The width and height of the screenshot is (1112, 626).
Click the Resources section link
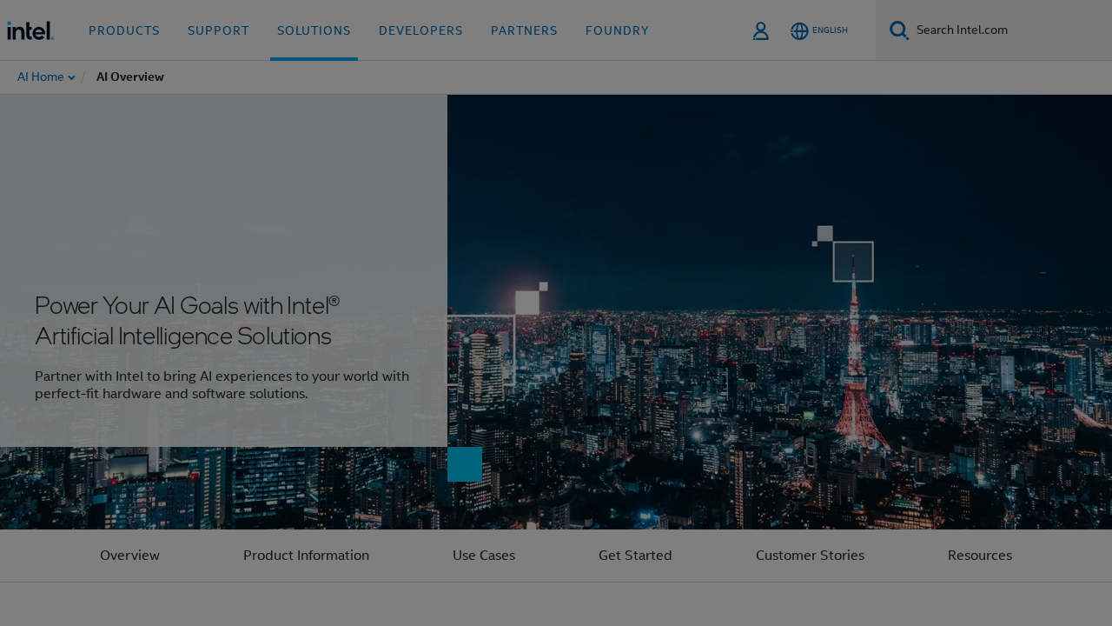[x=980, y=554]
